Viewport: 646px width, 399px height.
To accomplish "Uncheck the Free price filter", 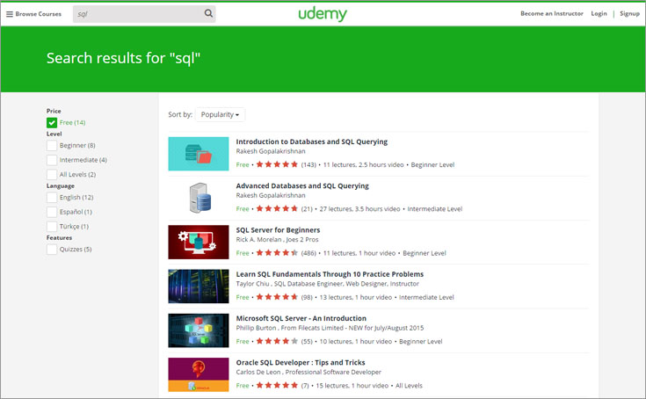I will pyautogui.click(x=52, y=123).
